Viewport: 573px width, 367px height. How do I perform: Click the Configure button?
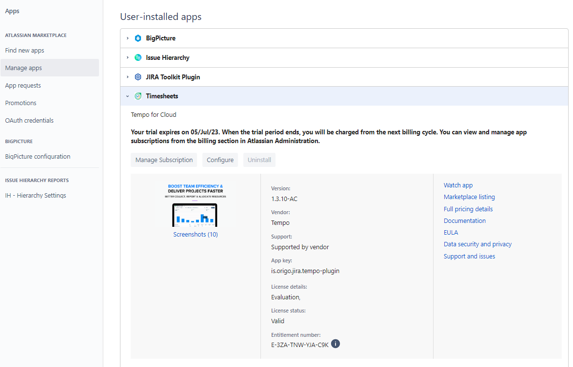coord(220,160)
